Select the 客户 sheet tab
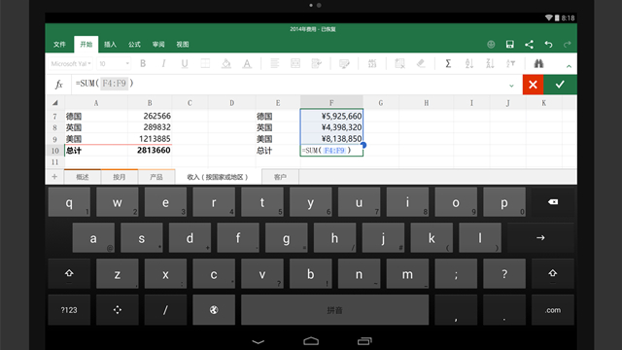This screenshot has height=350, width=622. [280, 177]
